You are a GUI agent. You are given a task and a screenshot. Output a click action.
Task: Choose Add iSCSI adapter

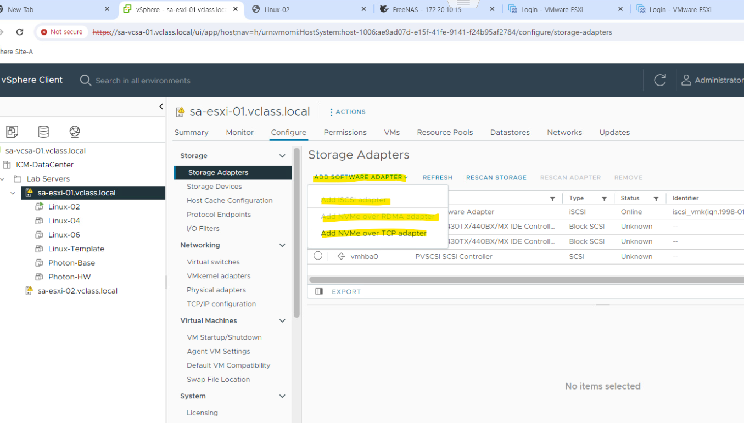click(x=354, y=200)
